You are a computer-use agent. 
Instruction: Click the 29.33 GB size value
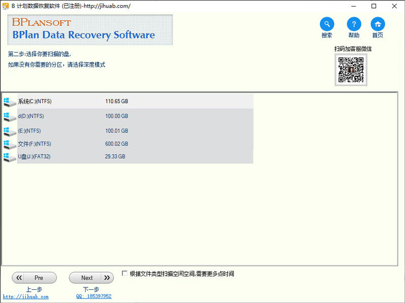coord(115,157)
